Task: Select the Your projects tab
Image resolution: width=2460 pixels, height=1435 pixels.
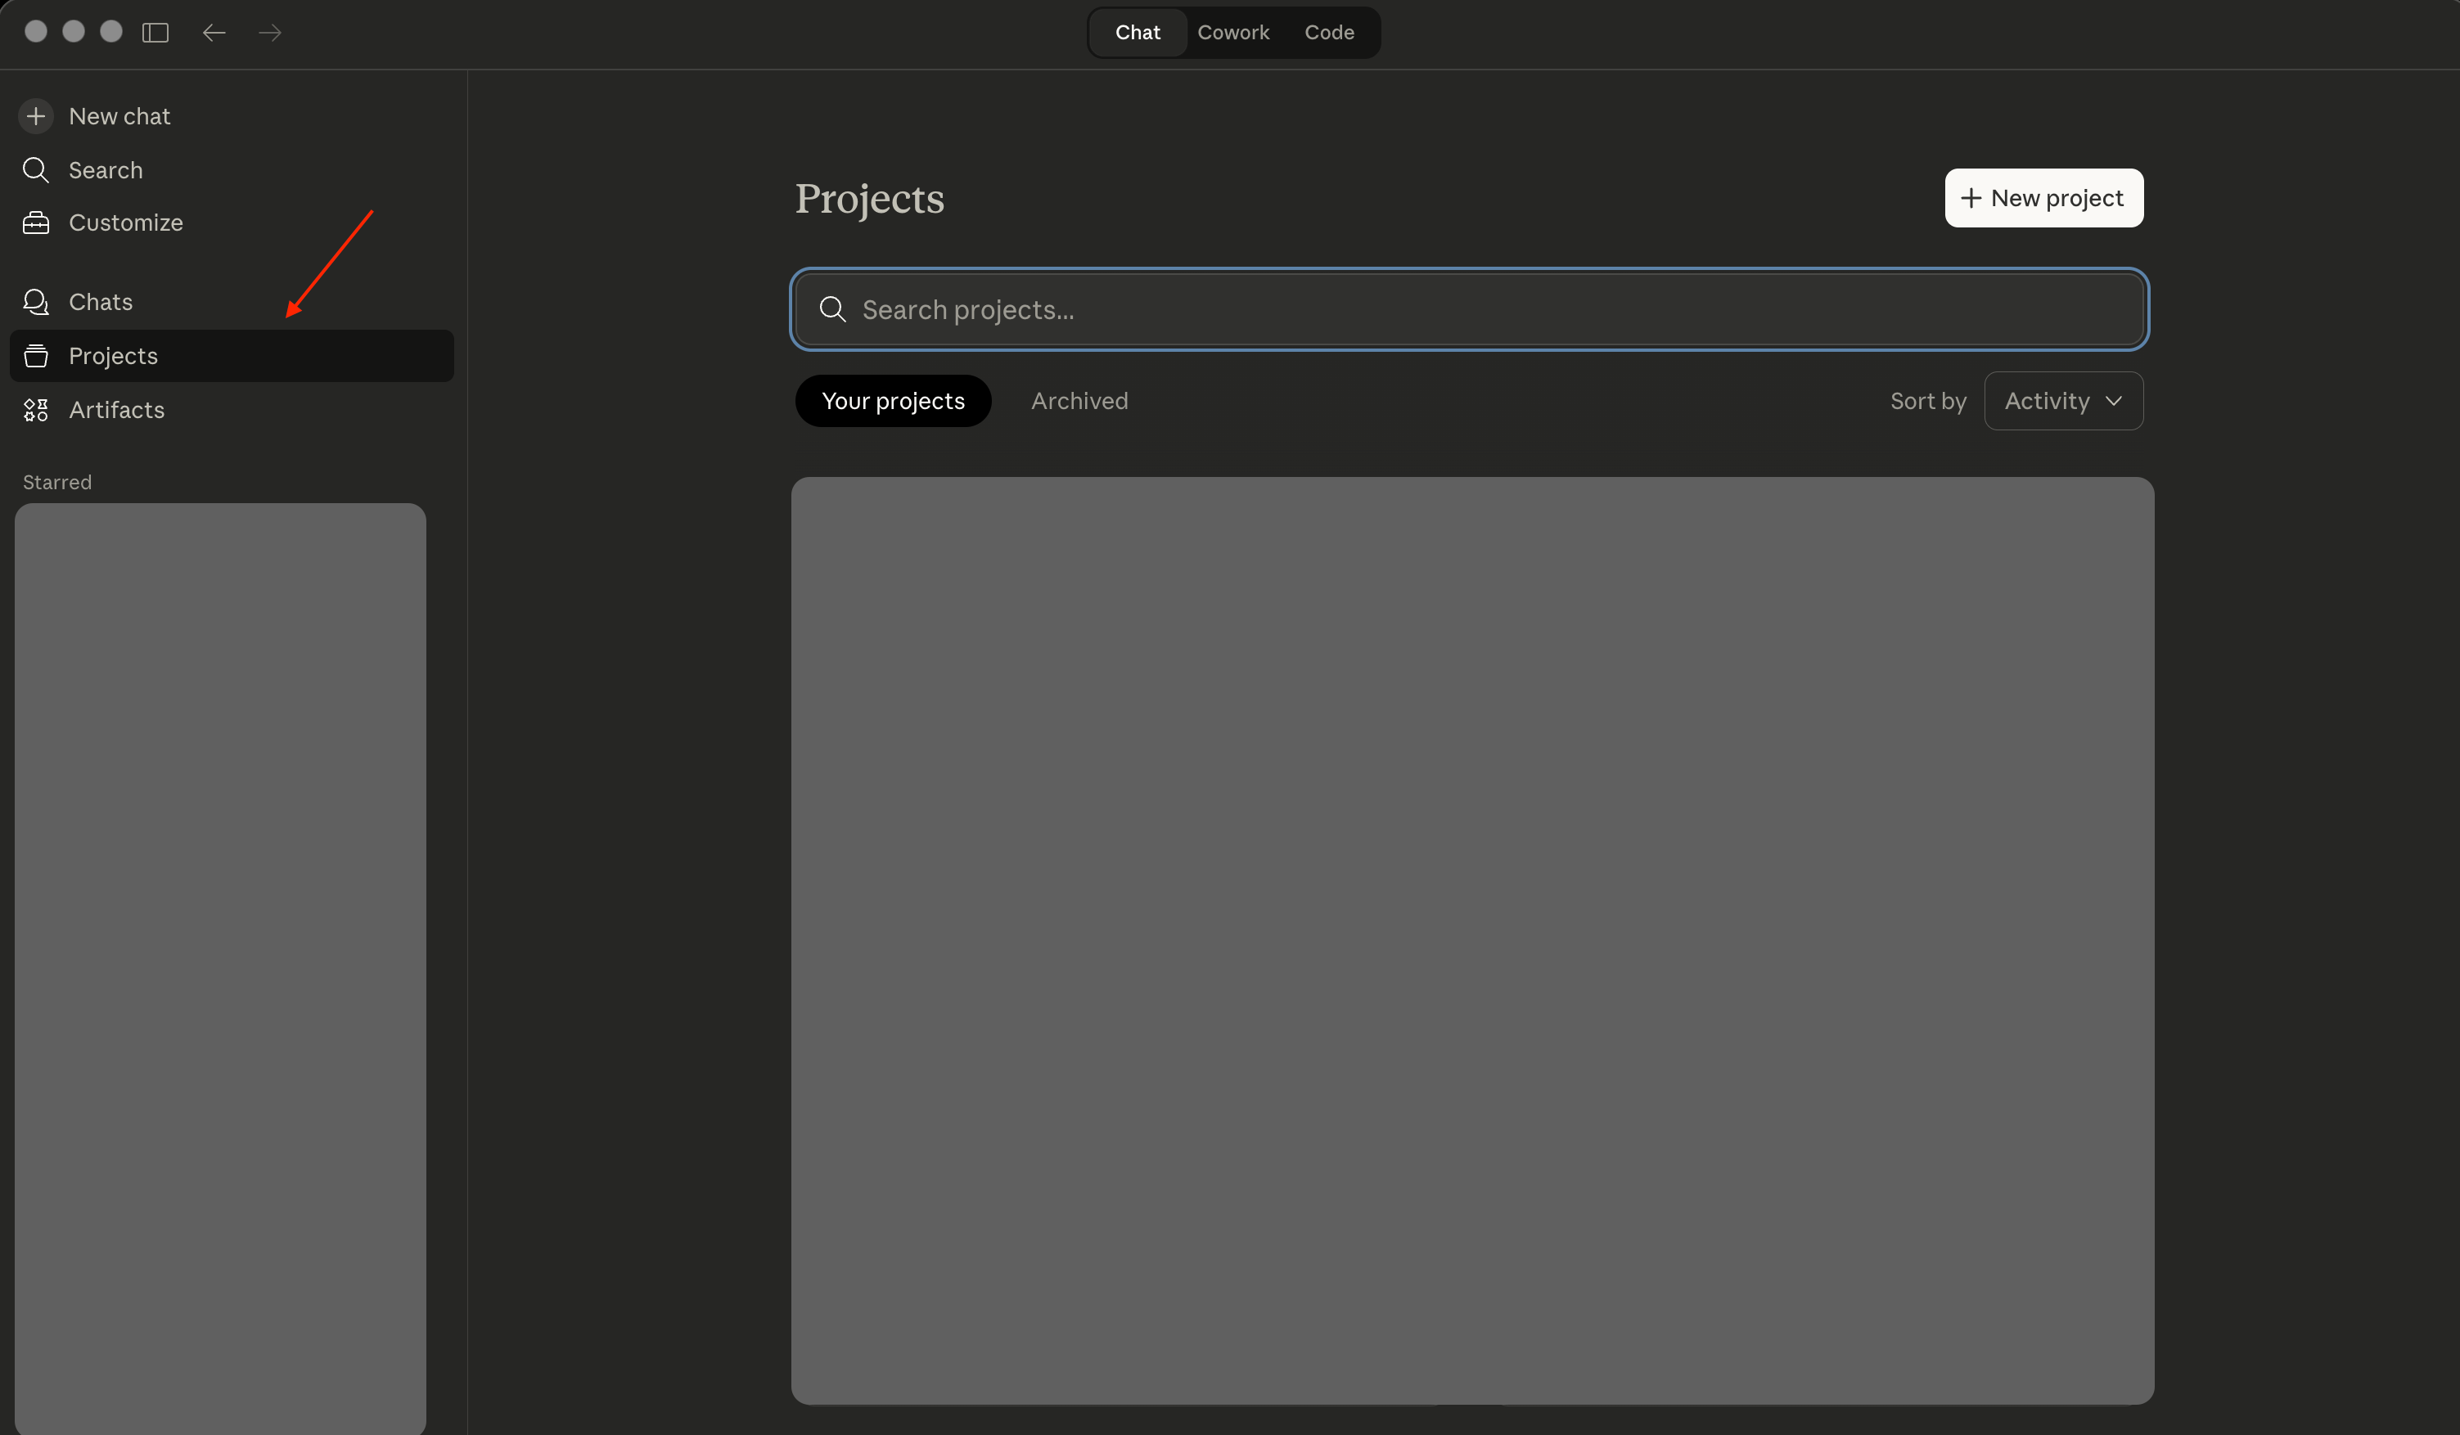Action: 893,400
